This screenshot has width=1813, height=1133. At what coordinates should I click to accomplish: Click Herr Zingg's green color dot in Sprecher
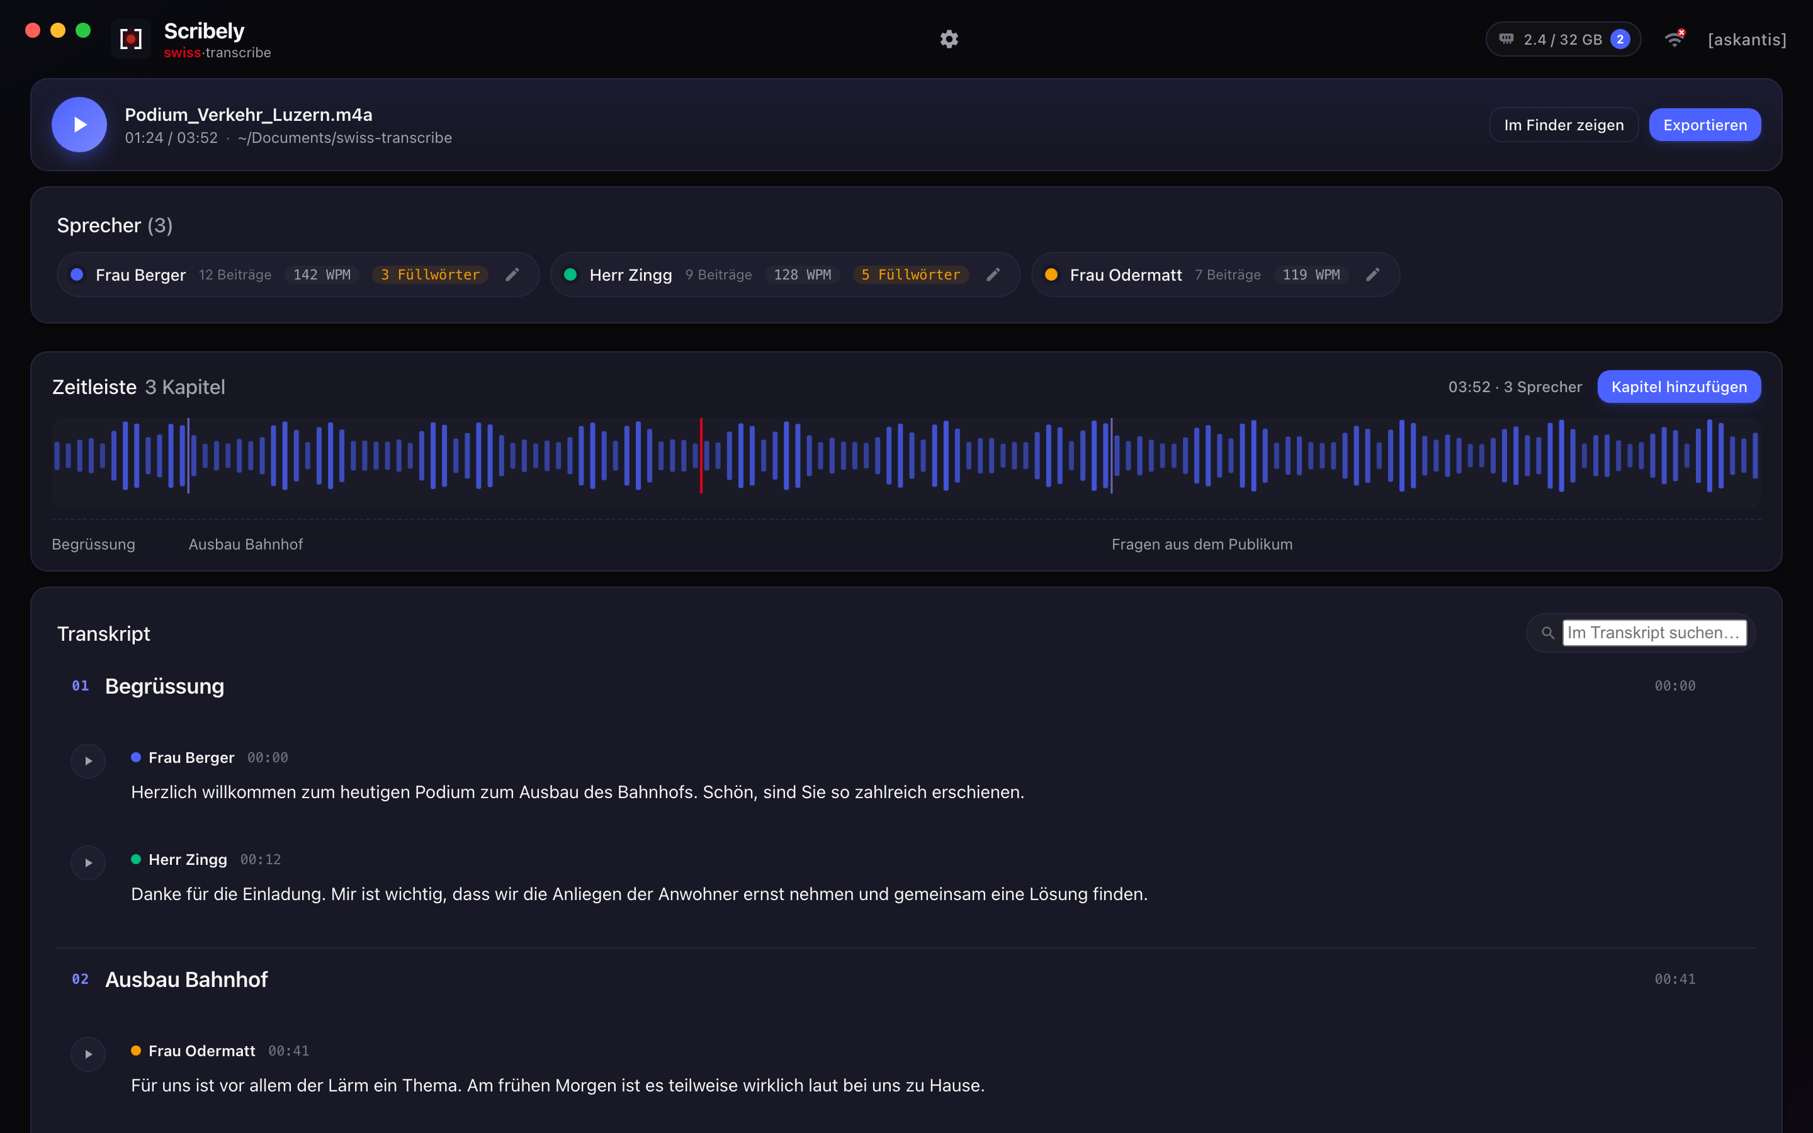(570, 275)
